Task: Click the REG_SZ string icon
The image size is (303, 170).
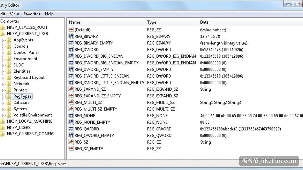Action: (x=71, y=142)
